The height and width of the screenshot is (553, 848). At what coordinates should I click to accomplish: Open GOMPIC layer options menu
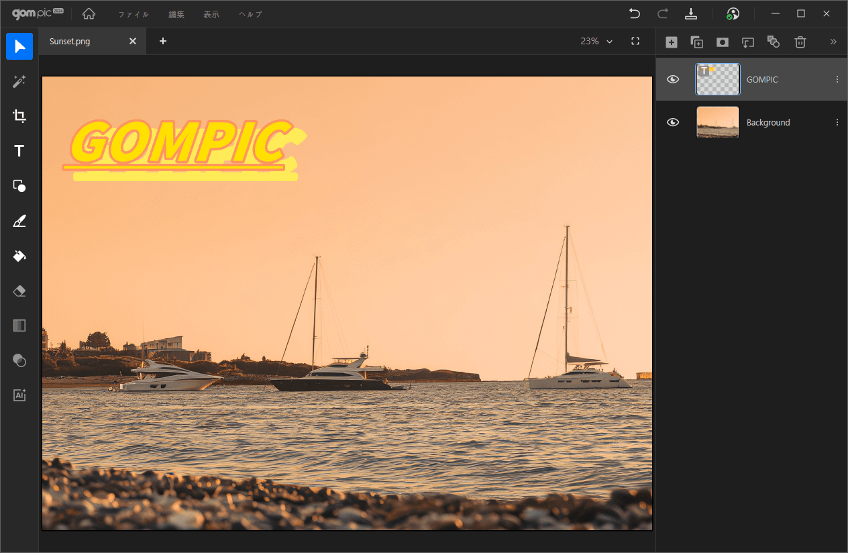point(837,80)
